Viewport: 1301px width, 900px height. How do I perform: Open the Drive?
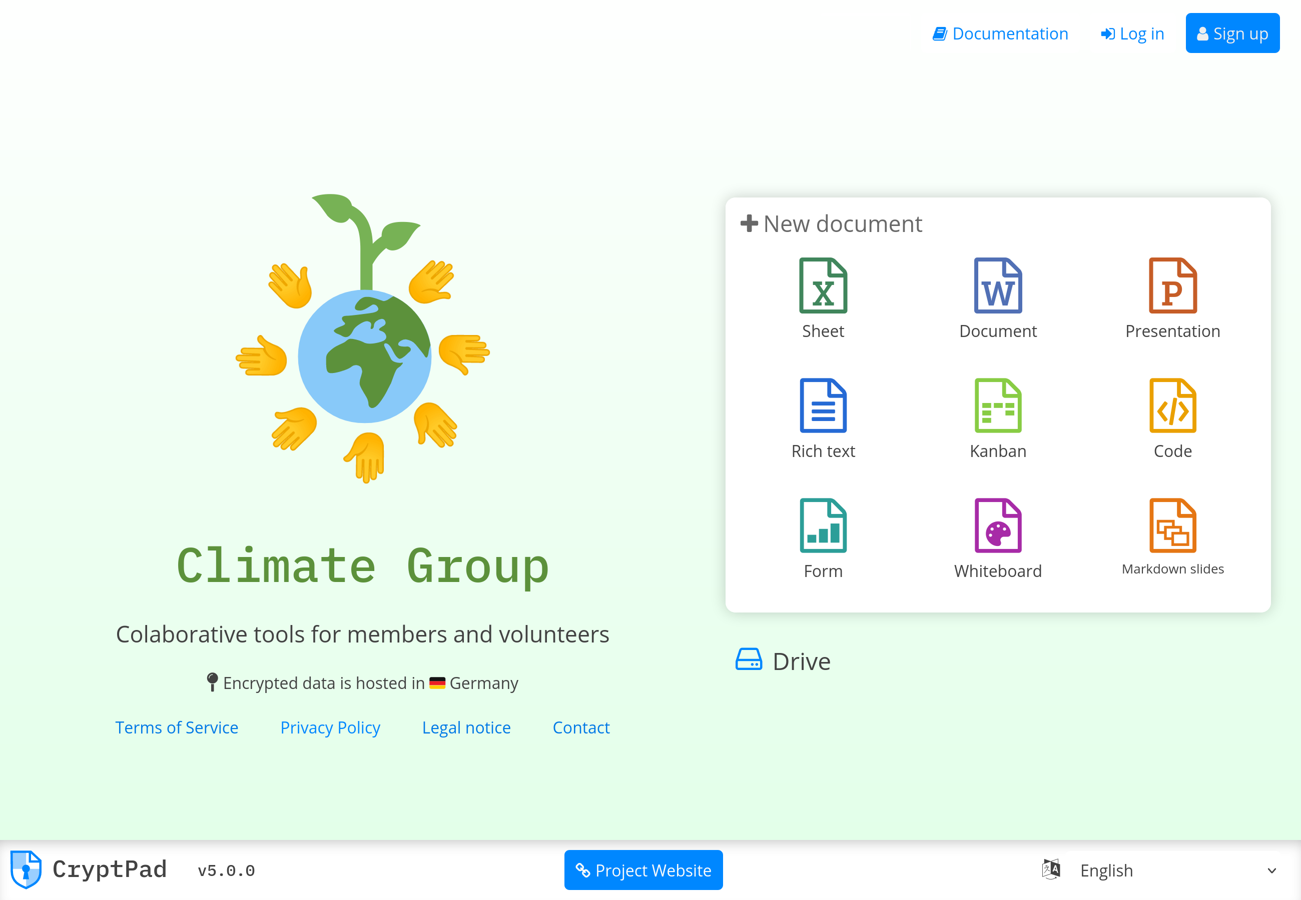coord(783,660)
